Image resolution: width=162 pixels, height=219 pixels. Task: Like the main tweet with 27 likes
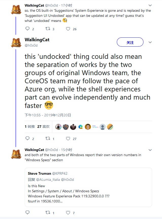(x=68, y=139)
